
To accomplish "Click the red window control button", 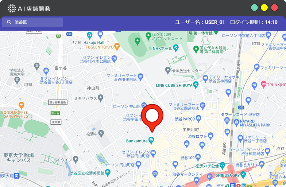I will [x=274, y=8].
